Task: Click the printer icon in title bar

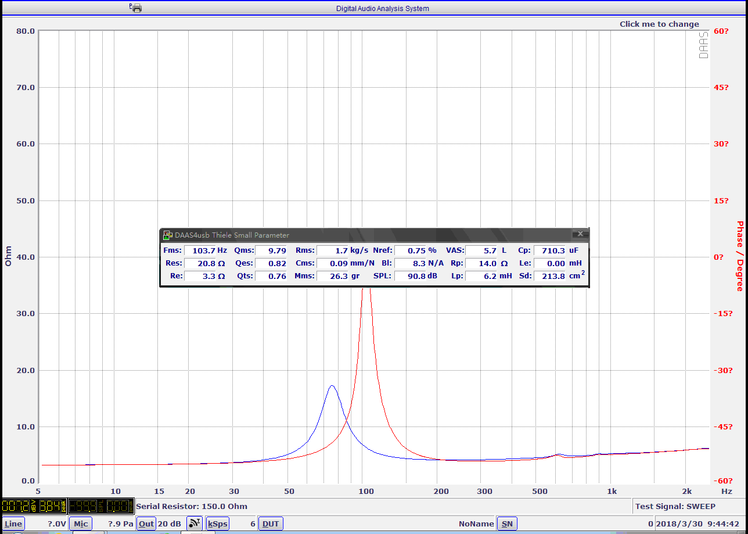Action: click(x=136, y=8)
